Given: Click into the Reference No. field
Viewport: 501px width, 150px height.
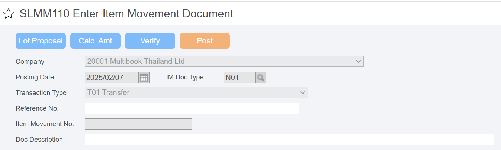Looking at the screenshot, I should [x=192, y=108].
